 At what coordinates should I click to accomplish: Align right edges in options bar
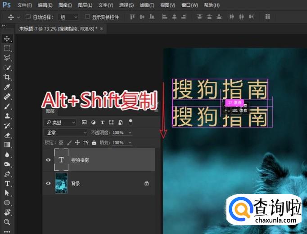point(184,17)
